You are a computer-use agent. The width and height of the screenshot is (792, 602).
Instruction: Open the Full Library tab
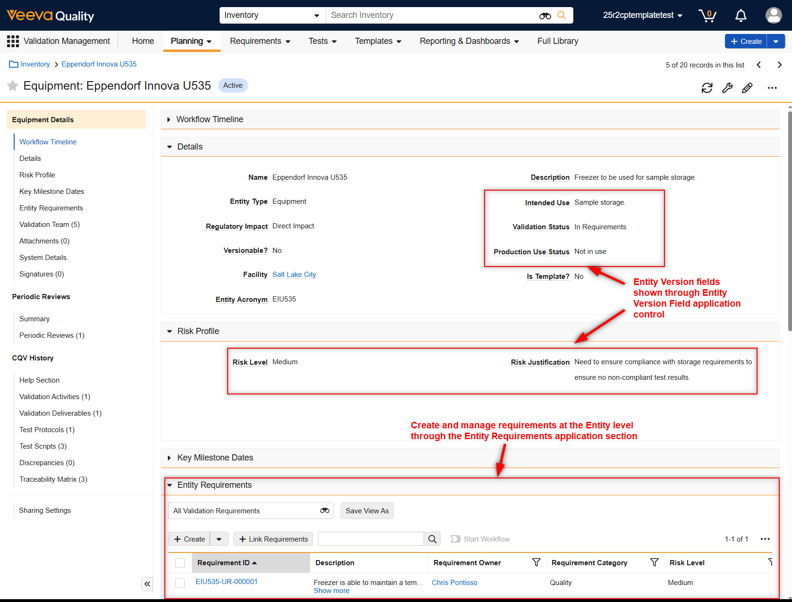click(557, 41)
